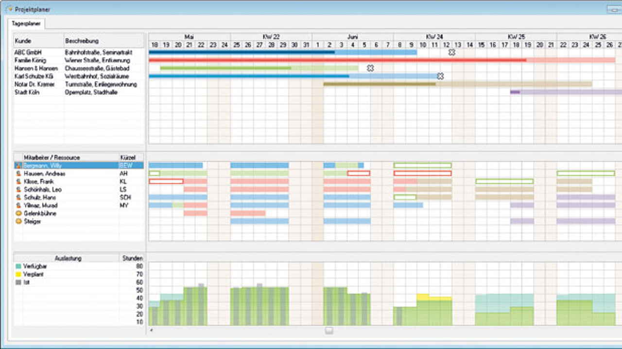Screen dimensions: 622x349
Task: Click the resource icon beside Steiger
Action: (18, 222)
